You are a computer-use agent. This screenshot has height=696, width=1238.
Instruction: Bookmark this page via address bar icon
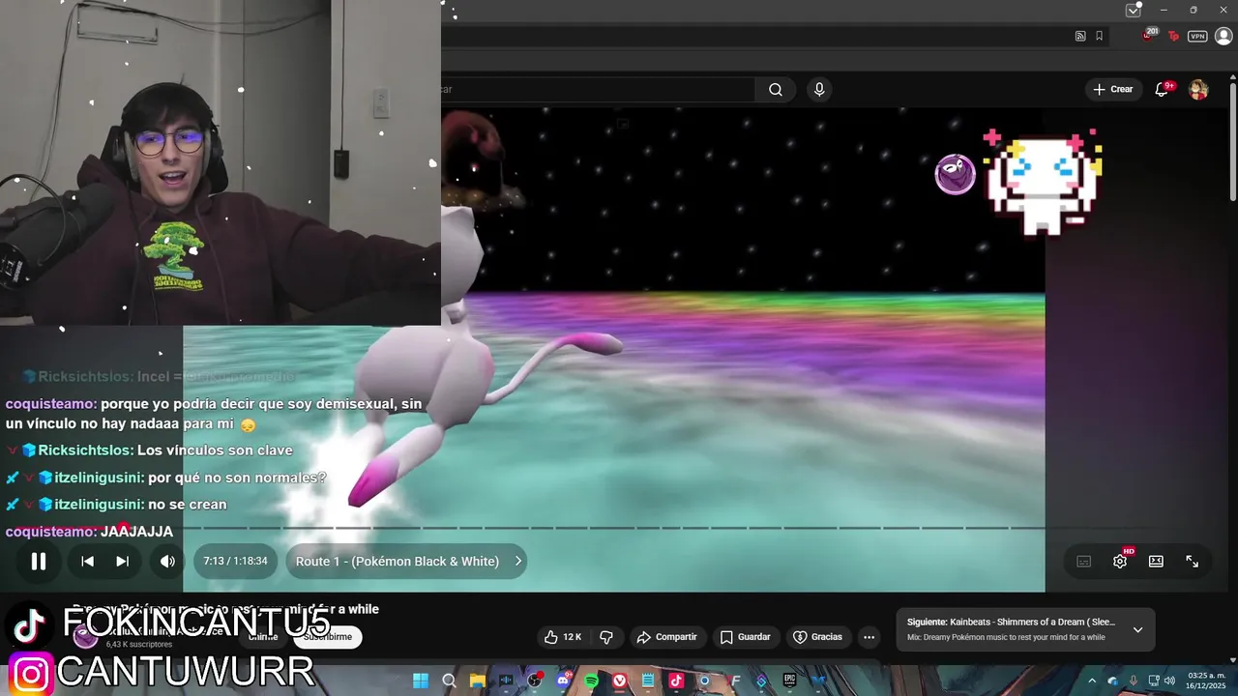click(1100, 36)
